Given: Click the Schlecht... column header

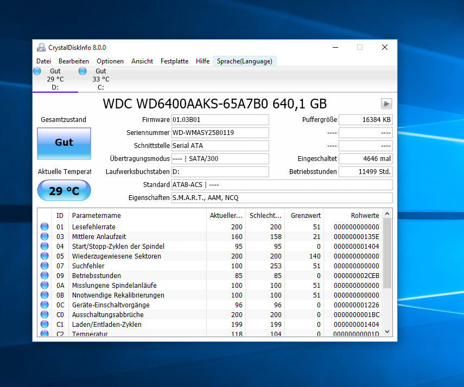Looking at the screenshot, I should click(265, 216).
